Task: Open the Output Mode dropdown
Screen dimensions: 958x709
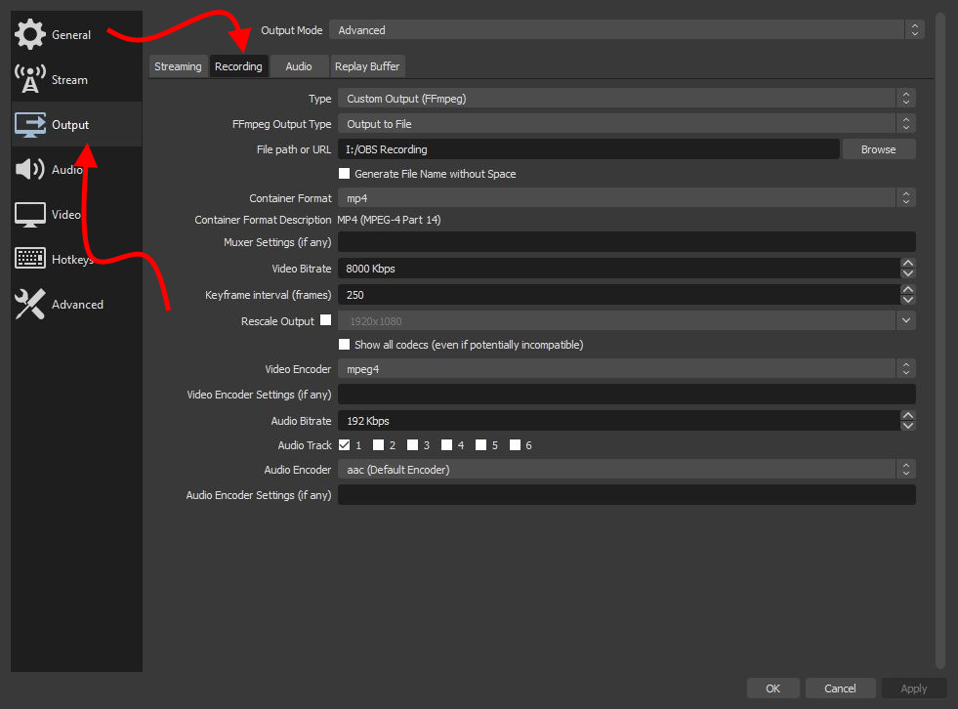Action: [627, 30]
